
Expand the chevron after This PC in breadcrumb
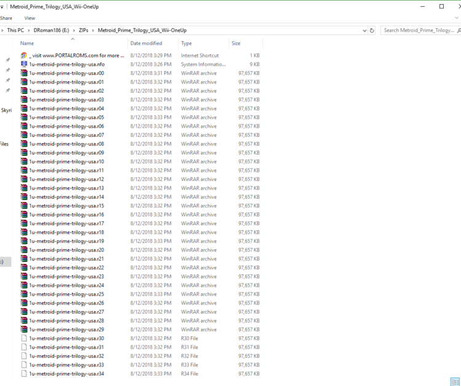[29, 30]
